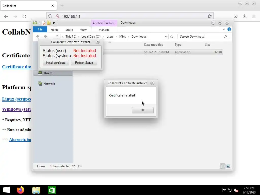The height and width of the screenshot is (195, 260).
Task: Click the Alternate build link
Action: (20, 140)
